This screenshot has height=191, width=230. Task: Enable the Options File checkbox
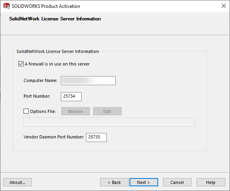[x=26, y=111]
